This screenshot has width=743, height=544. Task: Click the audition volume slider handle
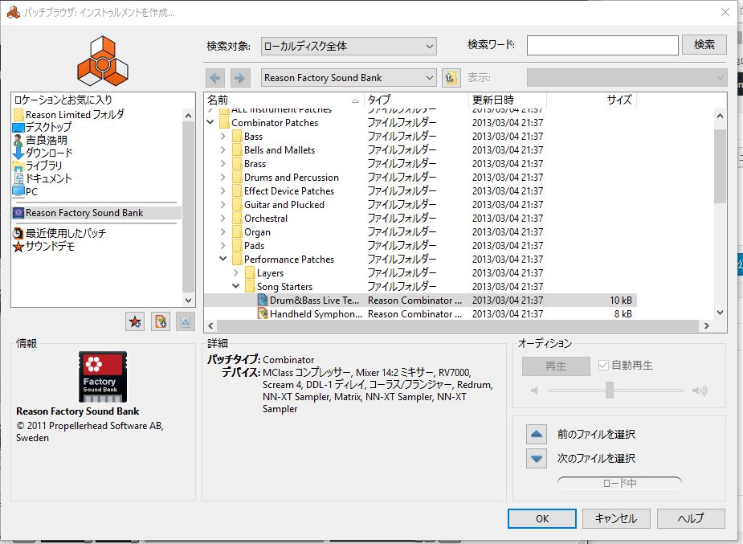tap(610, 390)
